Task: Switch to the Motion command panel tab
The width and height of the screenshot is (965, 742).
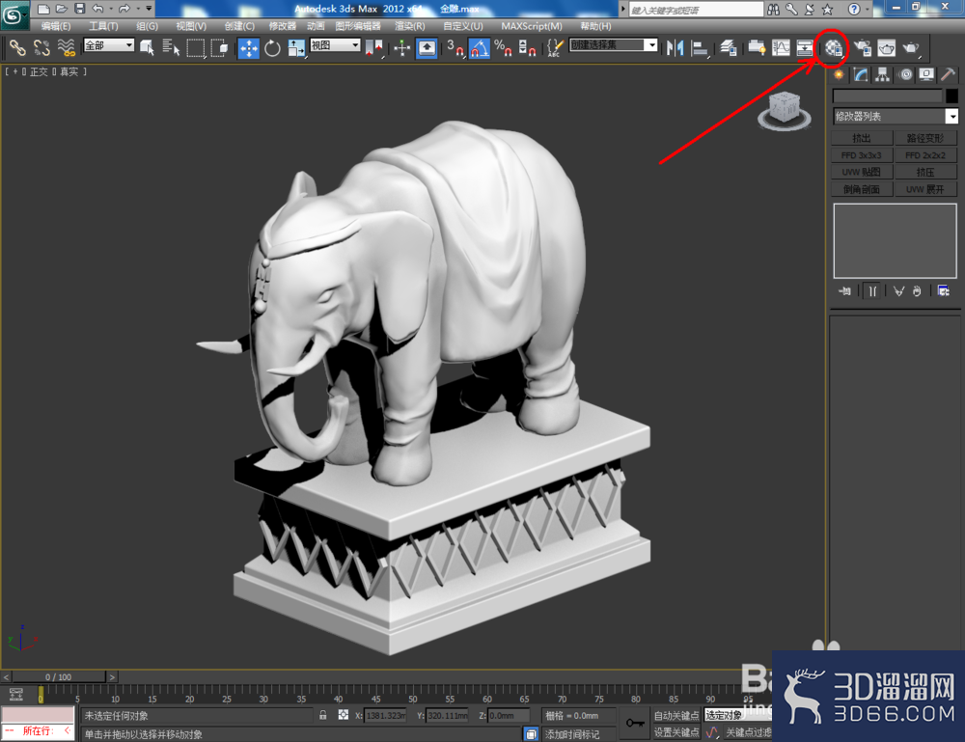Action: (905, 74)
